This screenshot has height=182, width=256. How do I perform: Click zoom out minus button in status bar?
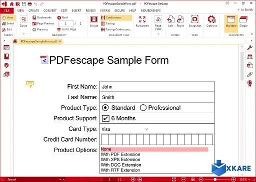tap(201, 180)
